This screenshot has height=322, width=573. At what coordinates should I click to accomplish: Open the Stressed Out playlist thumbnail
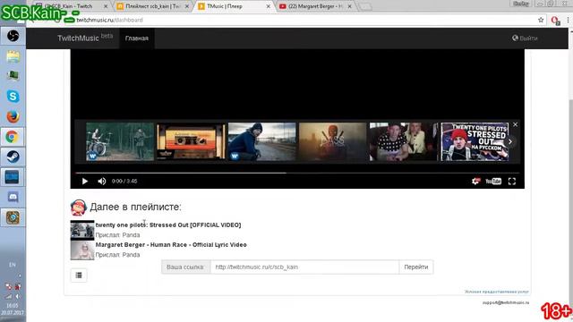point(82,231)
